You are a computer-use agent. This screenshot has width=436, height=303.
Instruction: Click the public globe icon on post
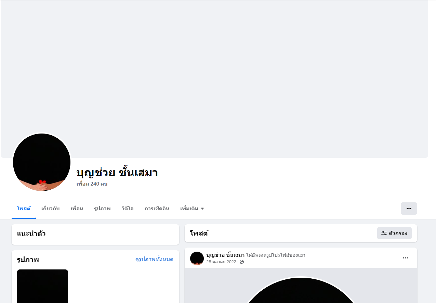pyautogui.click(x=242, y=262)
